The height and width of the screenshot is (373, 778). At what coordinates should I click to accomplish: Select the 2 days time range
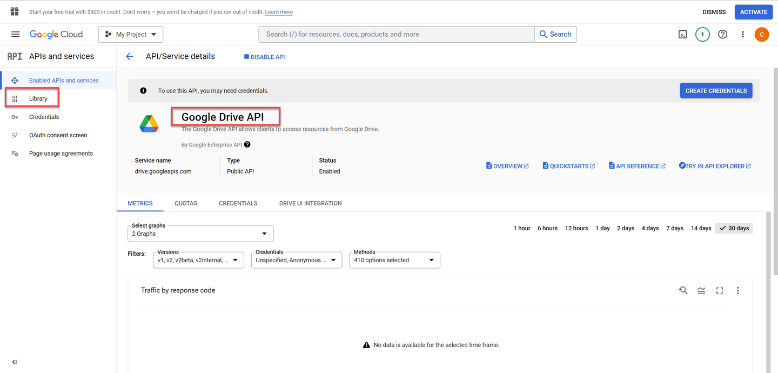(x=626, y=228)
